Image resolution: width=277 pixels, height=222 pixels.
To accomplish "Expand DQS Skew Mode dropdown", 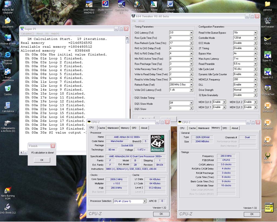I will (x=191, y=103).
